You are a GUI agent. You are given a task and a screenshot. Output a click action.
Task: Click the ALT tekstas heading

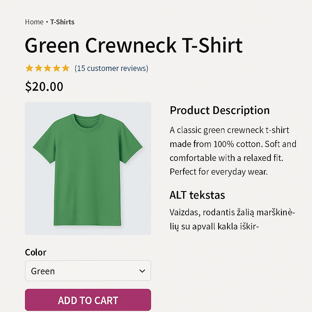pos(197,195)
